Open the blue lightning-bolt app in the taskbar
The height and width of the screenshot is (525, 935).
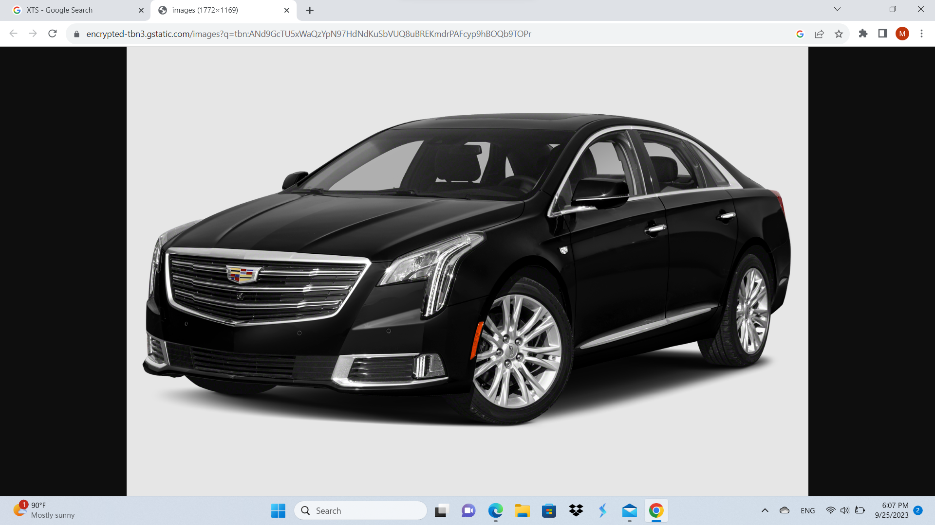603,510
